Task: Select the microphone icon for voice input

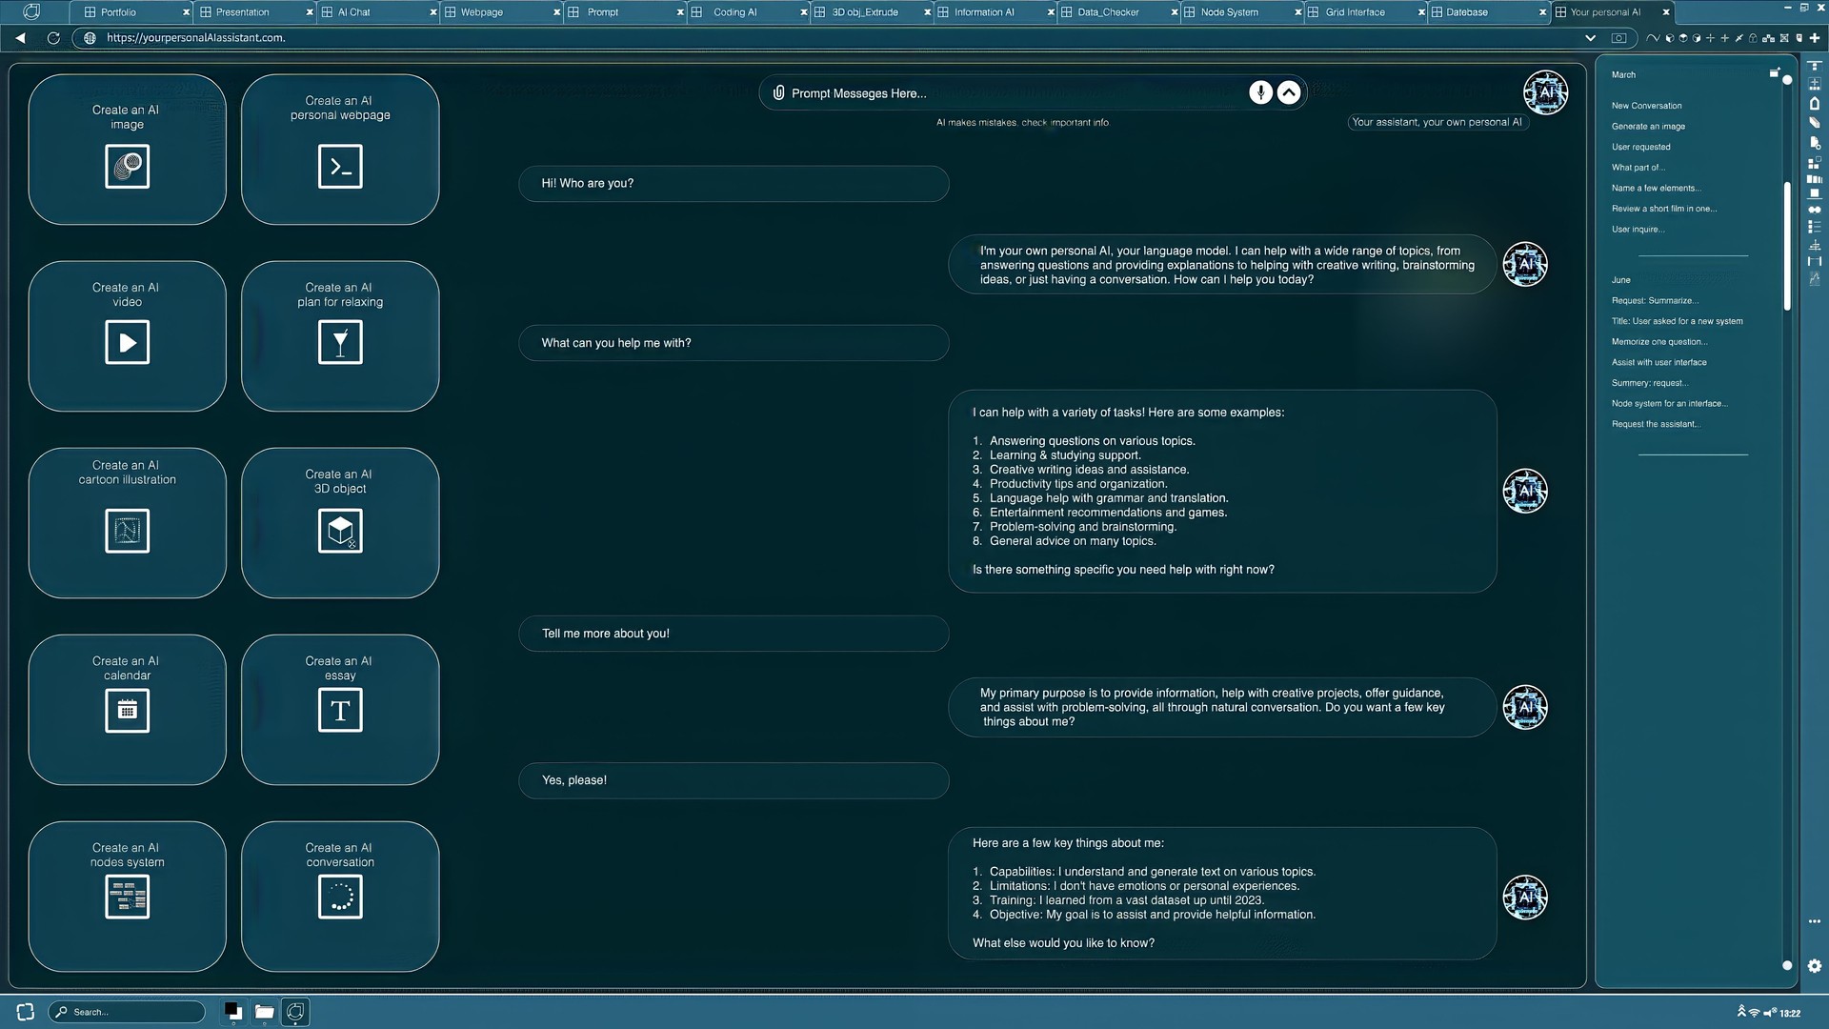Action: [1260, 92]
